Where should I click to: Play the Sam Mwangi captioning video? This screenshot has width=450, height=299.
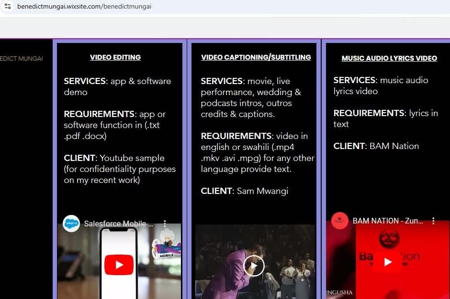tap(254, 266)
